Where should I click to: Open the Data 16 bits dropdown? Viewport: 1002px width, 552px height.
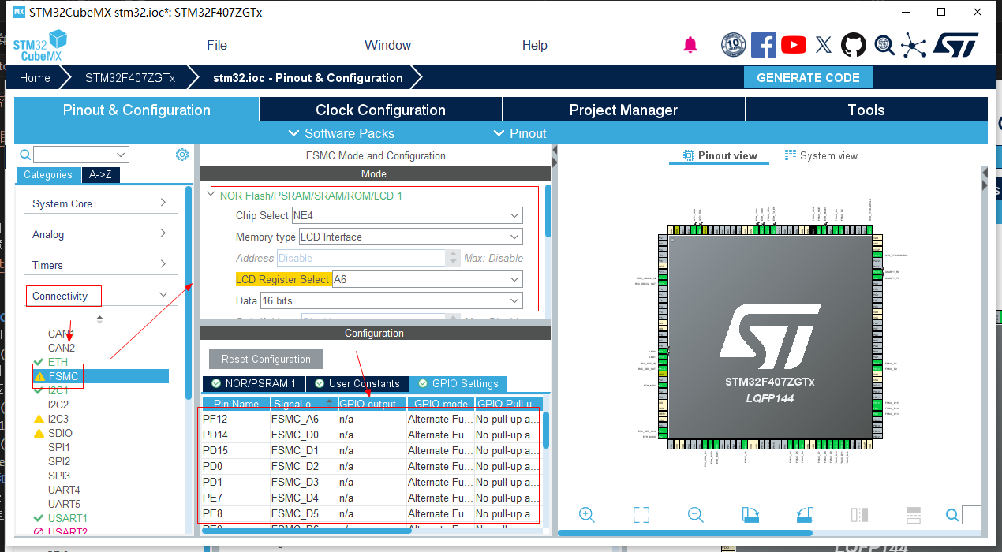tap(391, 300)
